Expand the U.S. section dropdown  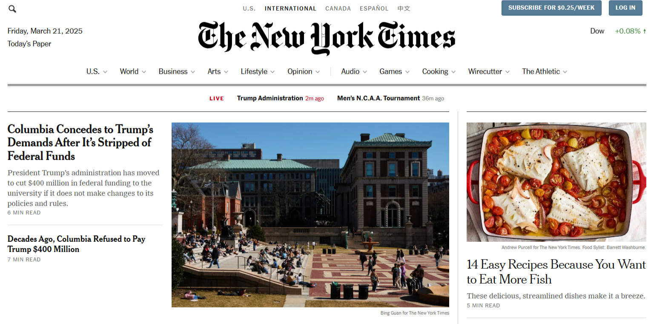pos(97,72)
